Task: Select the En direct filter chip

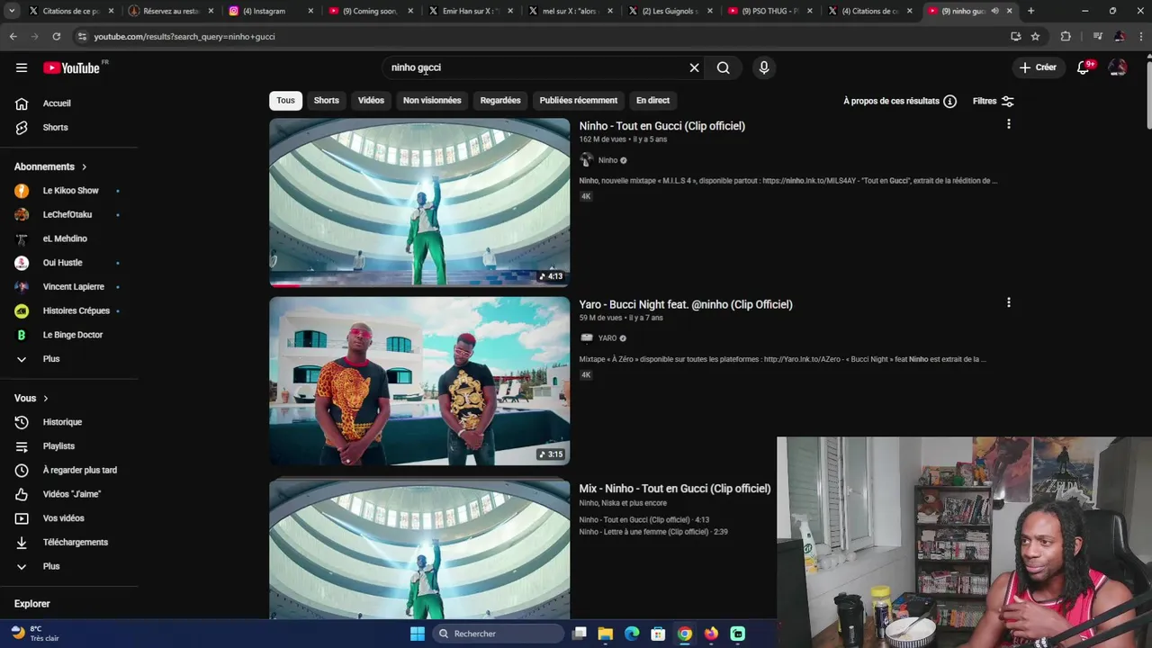Action: 652,101
